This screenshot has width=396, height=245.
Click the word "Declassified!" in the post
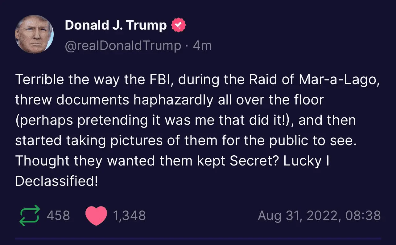pyautogui.click(x=56, y=181)
